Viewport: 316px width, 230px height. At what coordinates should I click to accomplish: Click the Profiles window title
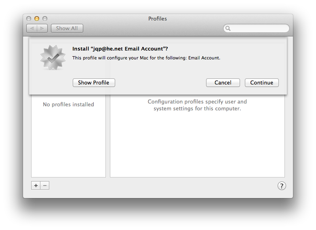tap(158, 19)
